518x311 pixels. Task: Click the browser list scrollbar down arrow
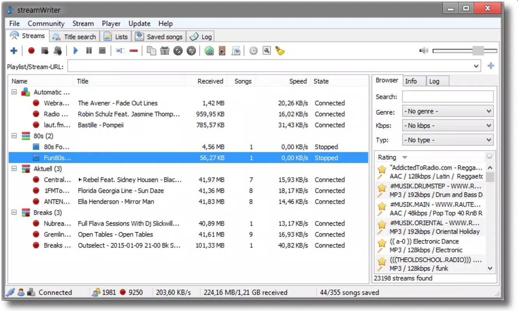click(x=490, y=268)
